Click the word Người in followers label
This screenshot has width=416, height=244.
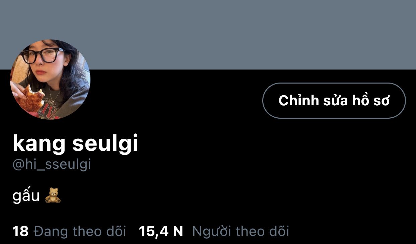[211, 231]
